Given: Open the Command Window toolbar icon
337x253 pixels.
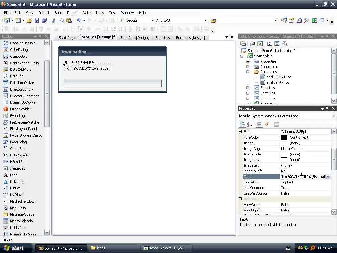Looking at the screenshot, I should click(x=322, y=20).
